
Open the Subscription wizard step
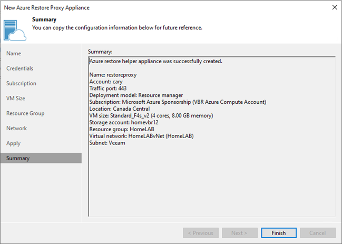pos(22,83)
